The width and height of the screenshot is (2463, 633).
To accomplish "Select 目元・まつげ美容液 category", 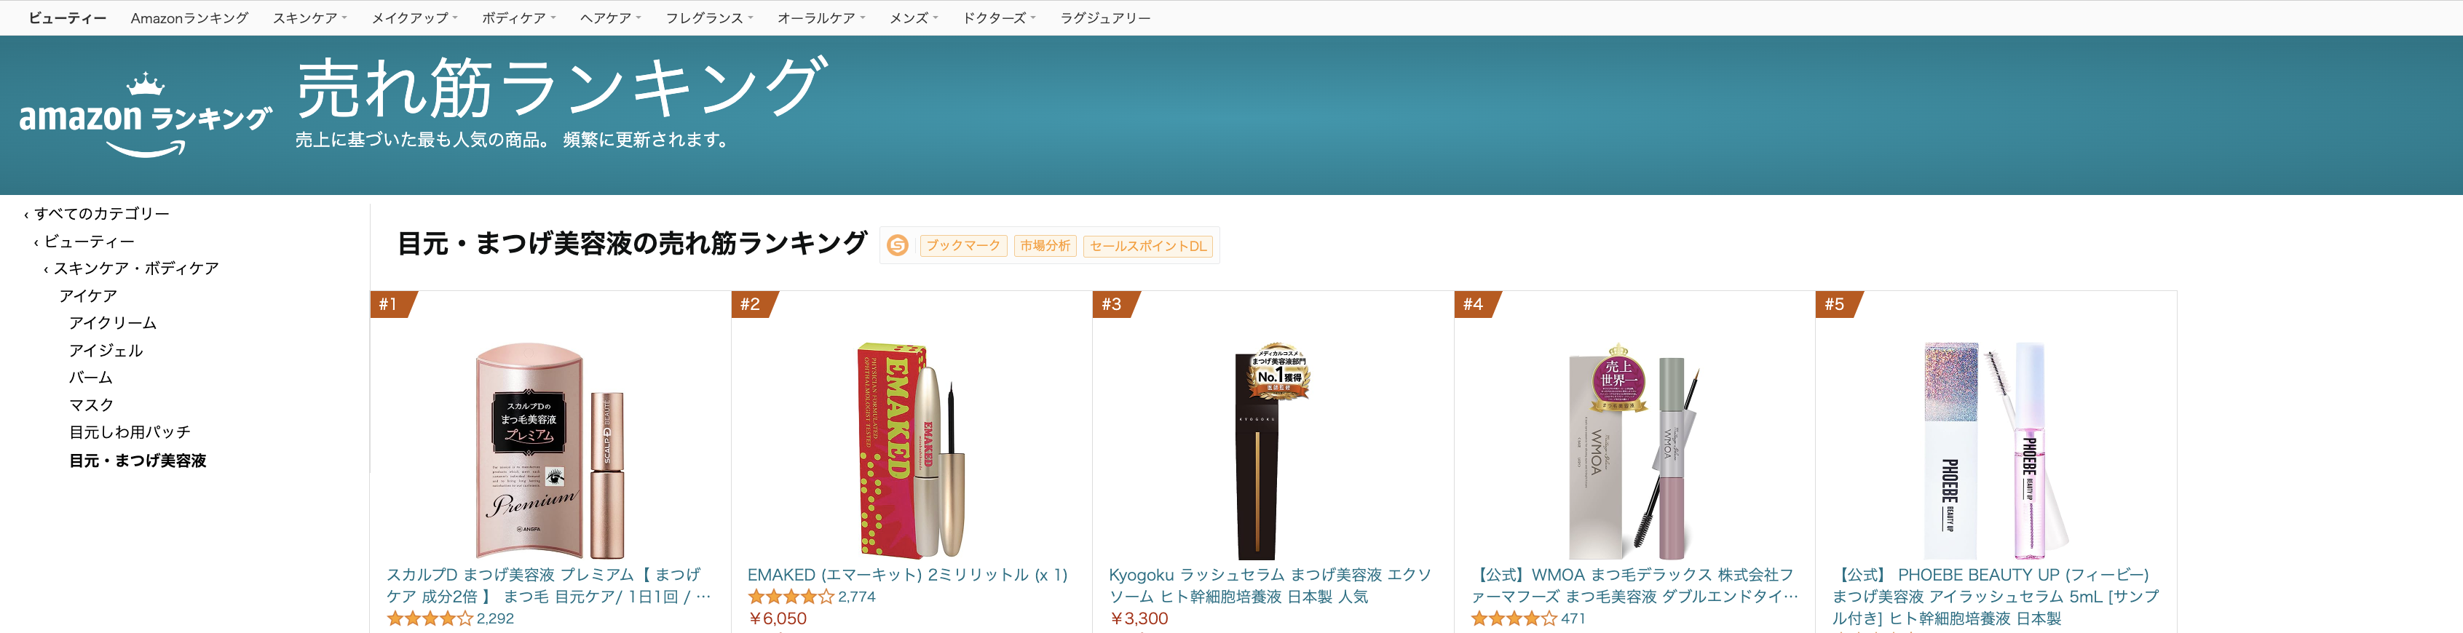I will (138, 461).
